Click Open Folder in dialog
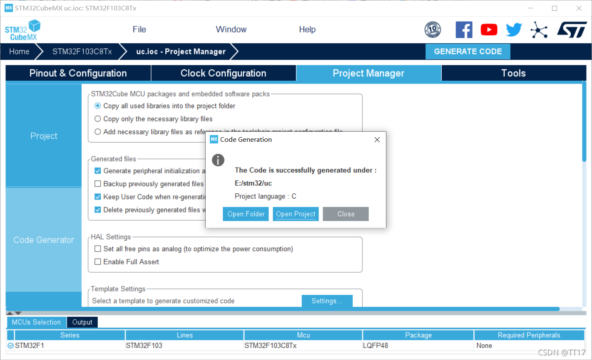592x360 pixels. click(x=246, y=214)
